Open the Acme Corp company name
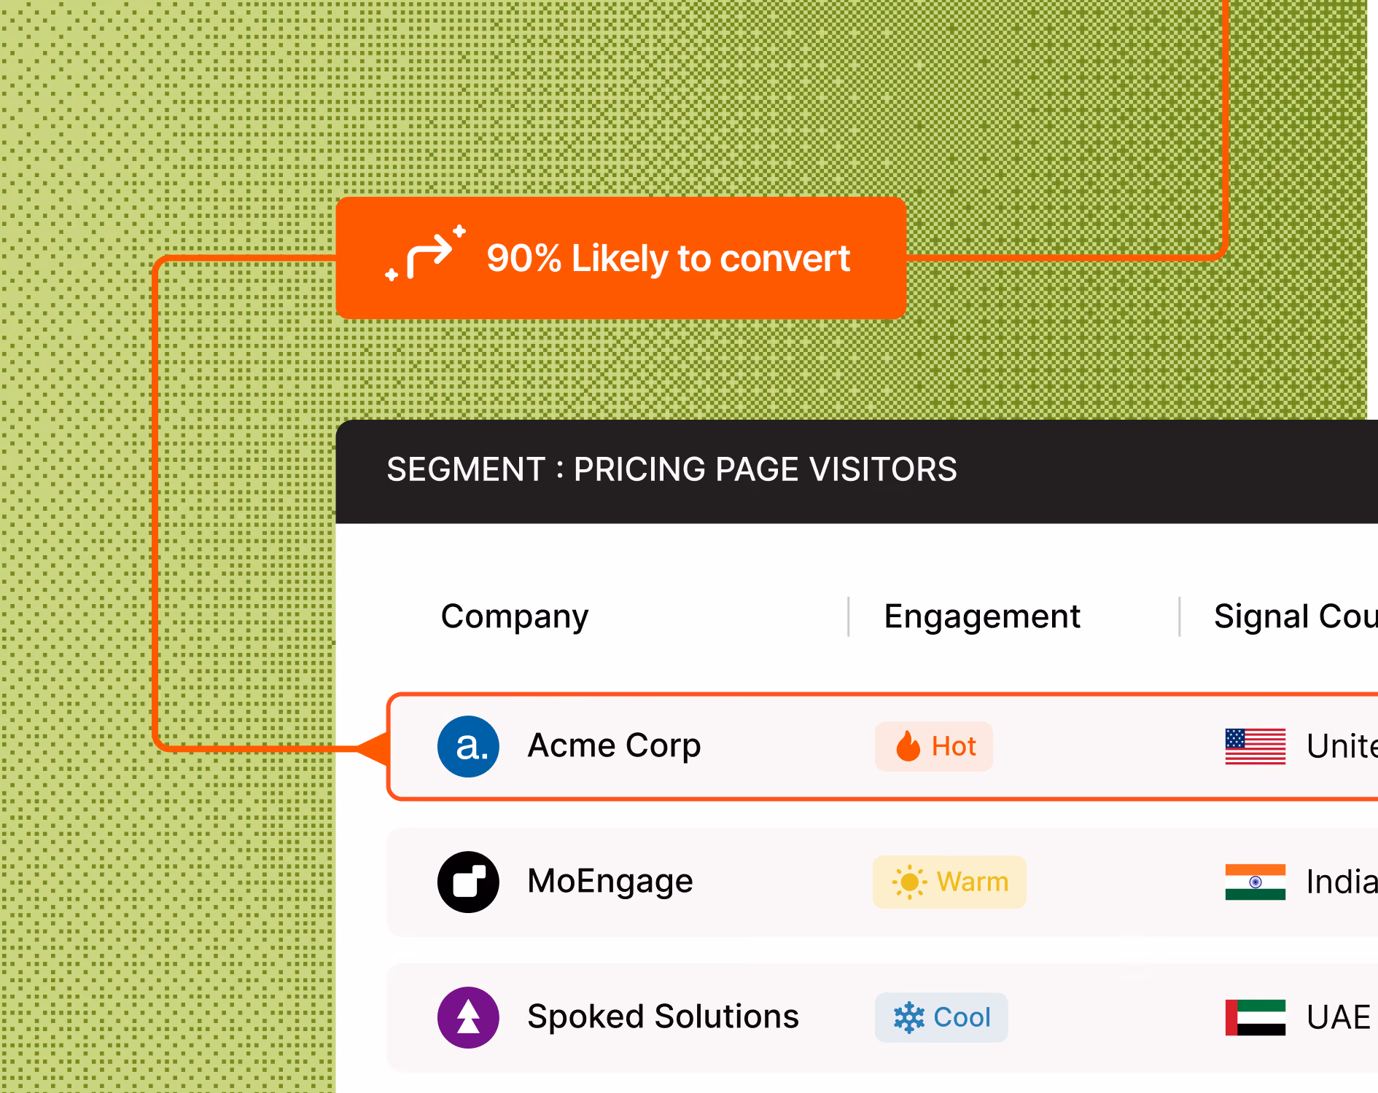This screenshot has height=1093, width=1378. (614, 745)
